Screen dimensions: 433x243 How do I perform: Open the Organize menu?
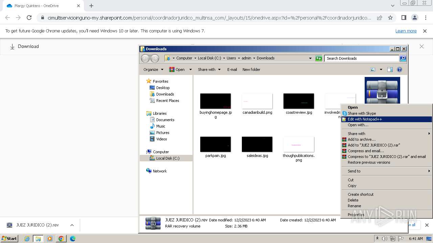pos(153,70)
